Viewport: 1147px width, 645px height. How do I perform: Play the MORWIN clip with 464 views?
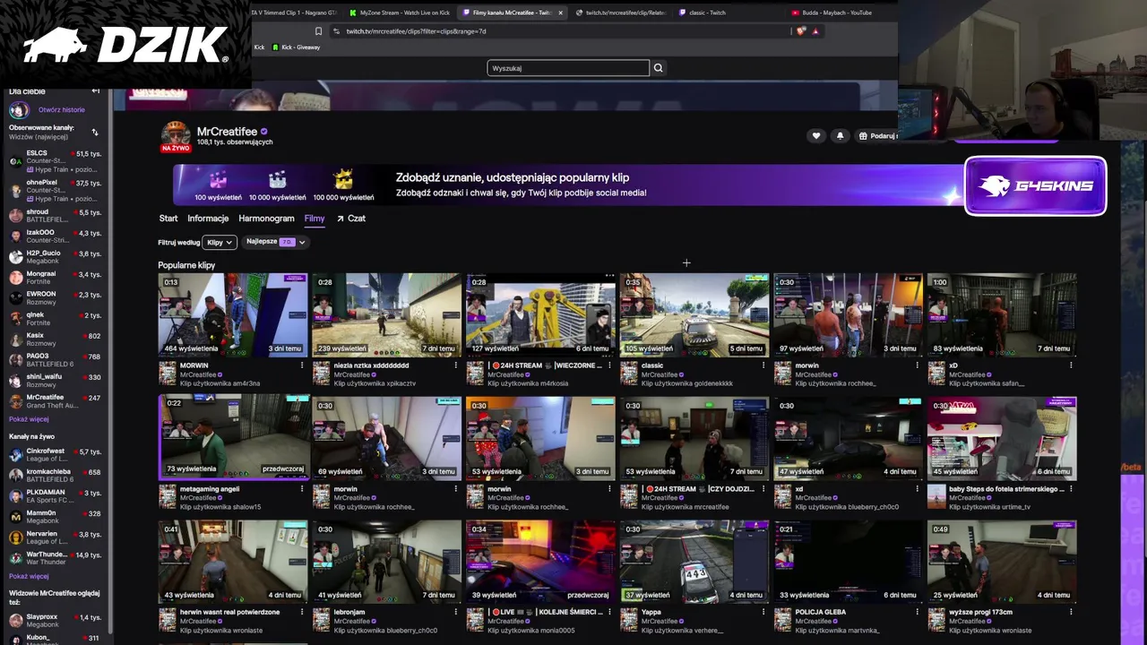pos(233,314)
